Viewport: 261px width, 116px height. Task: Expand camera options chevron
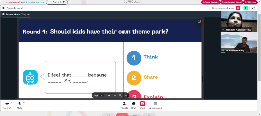tap(11, 102)
